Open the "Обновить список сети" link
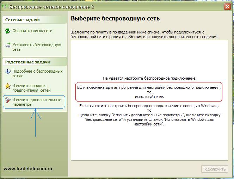 (x=32, y=31)
